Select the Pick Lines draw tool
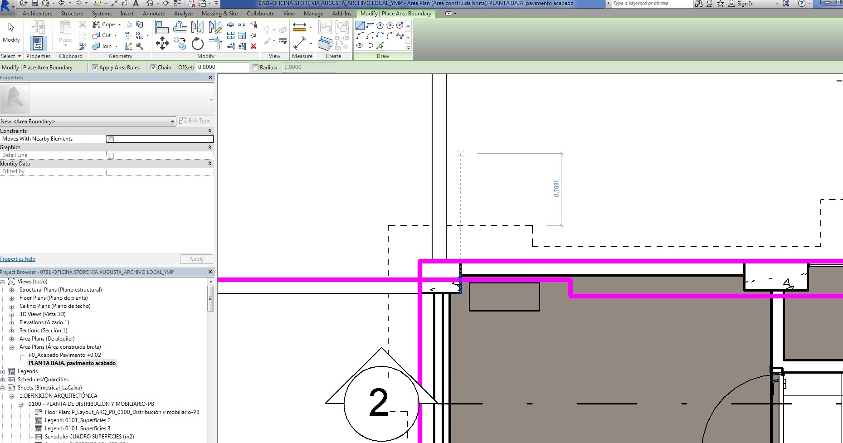843x443 pixels. (x=380, y=45)
